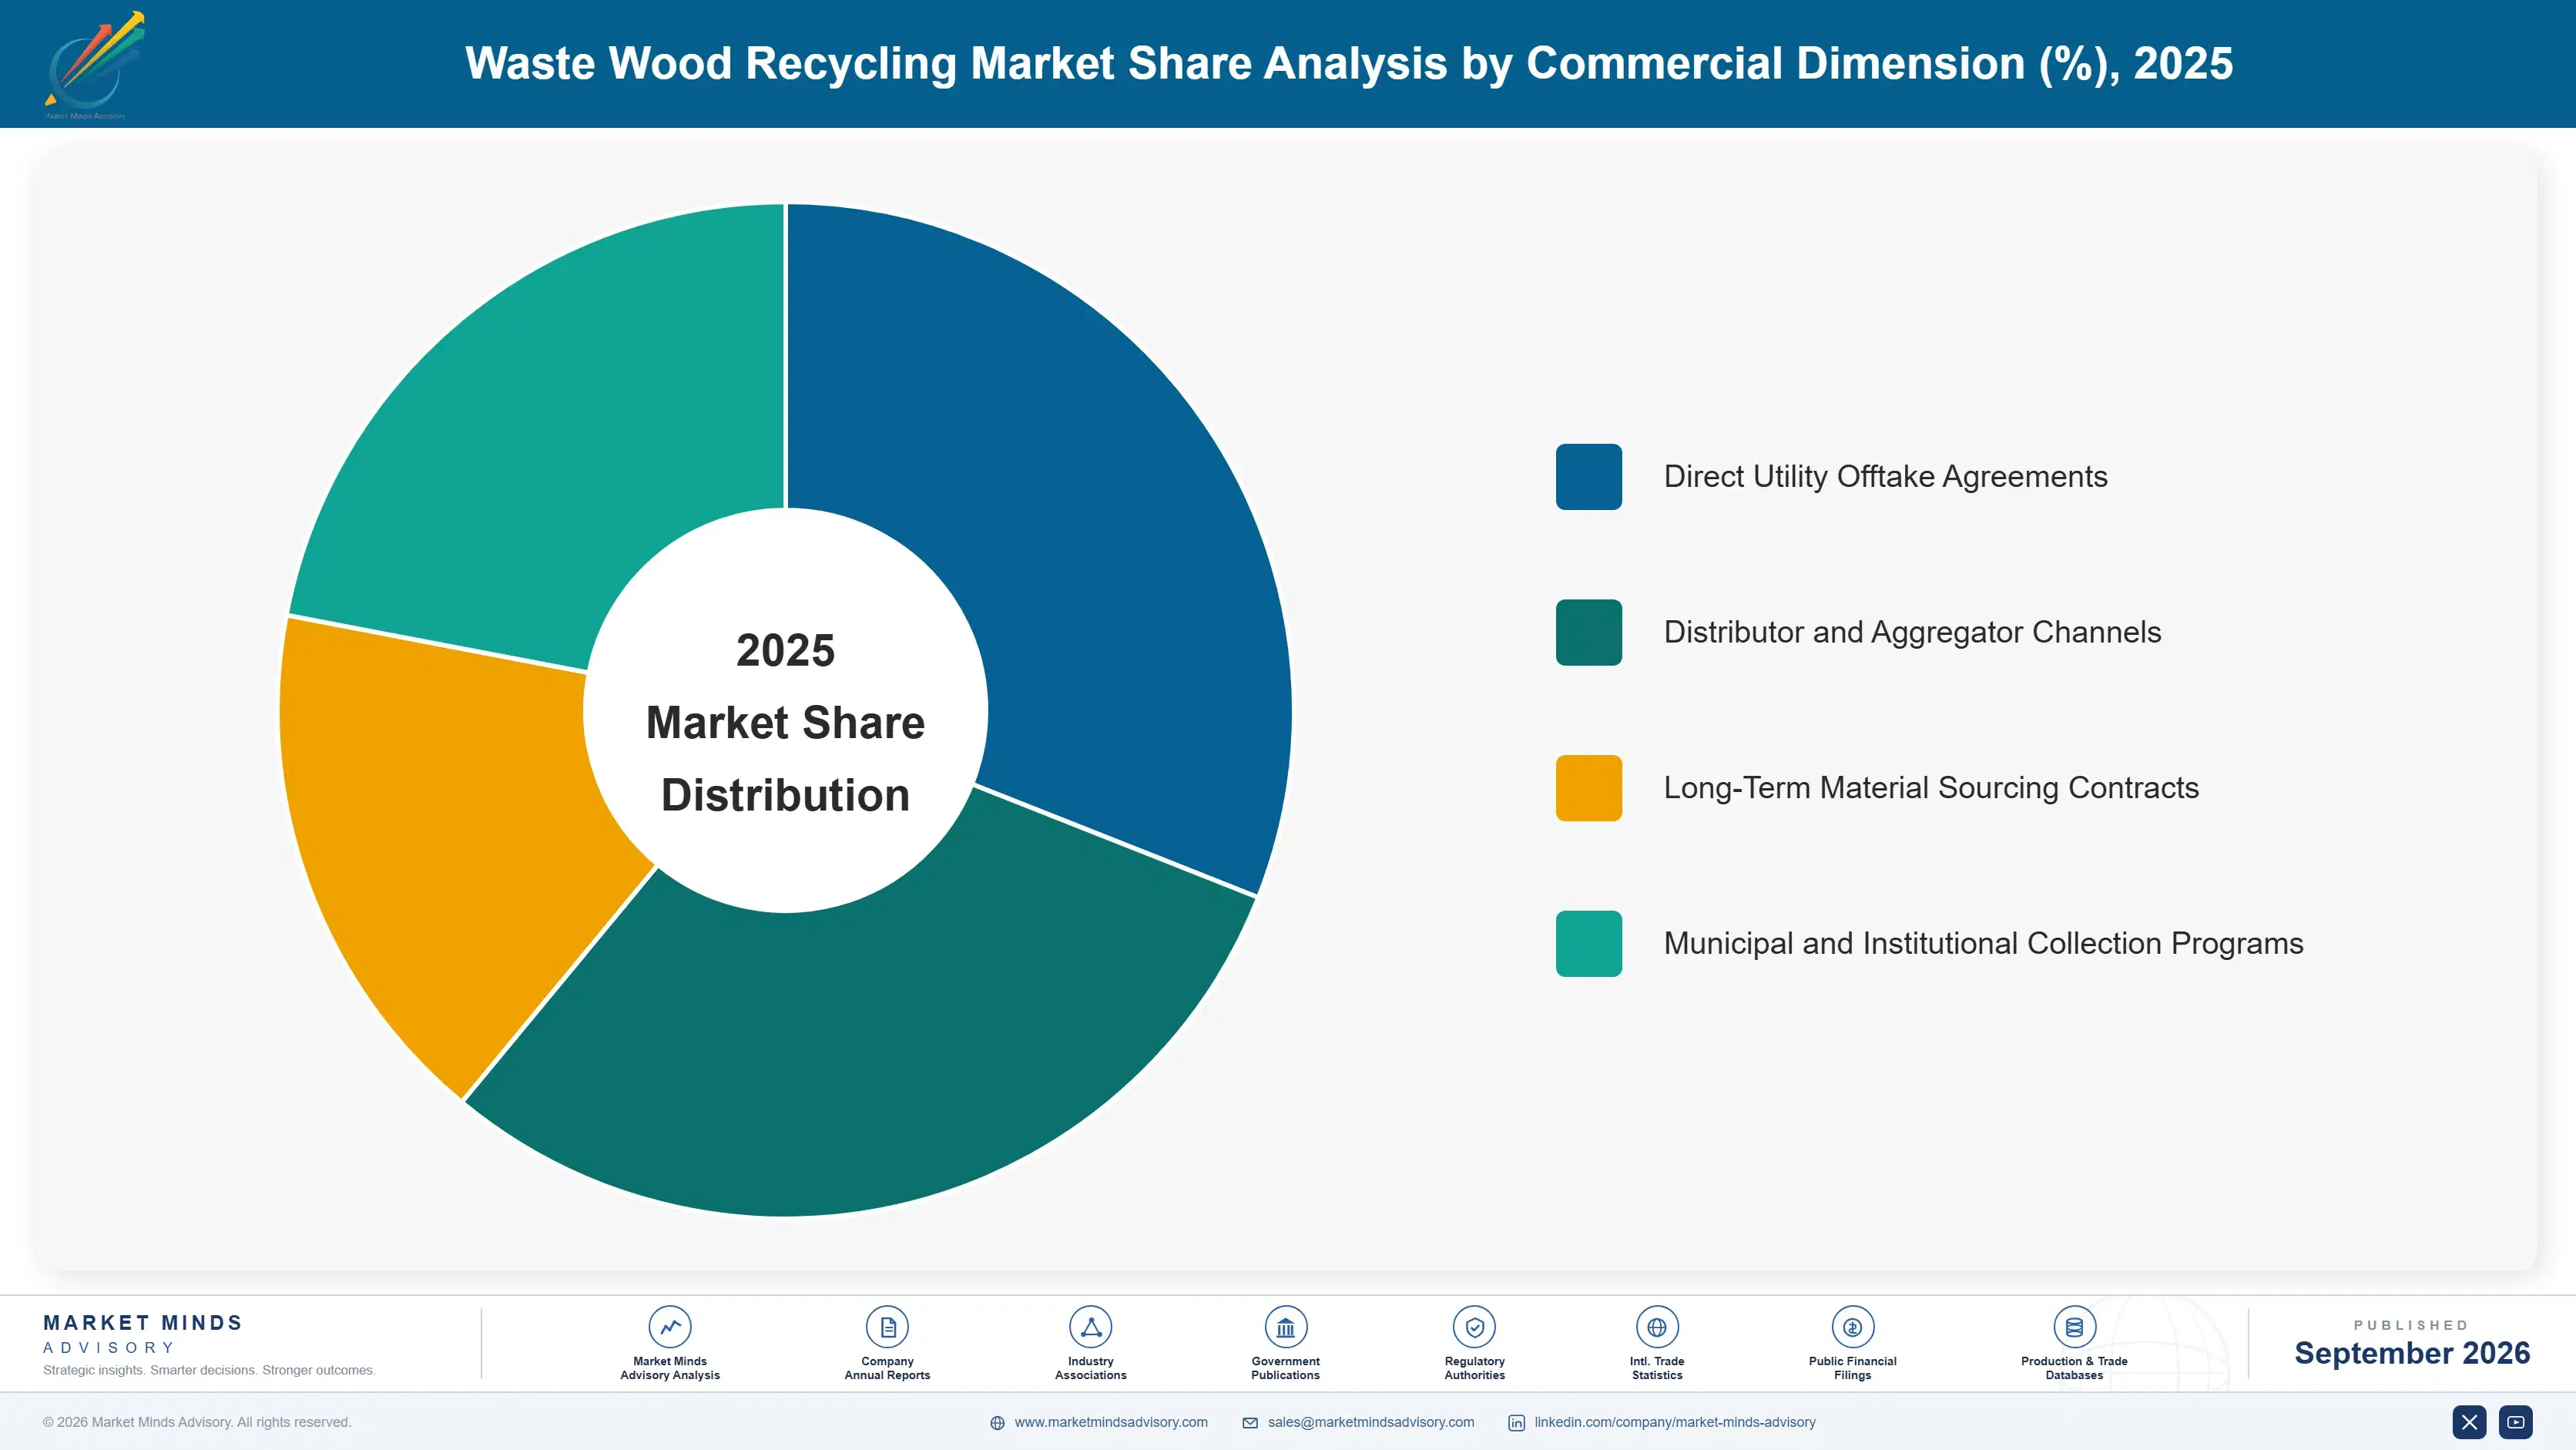This screenshot has height=1450, width=2576.
Task: Click the Municipal and Institutional Collection Programs swatch
Action: (1588, 944)
